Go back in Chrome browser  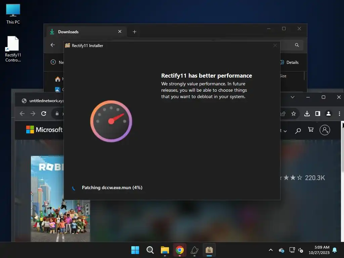point(22,114)
